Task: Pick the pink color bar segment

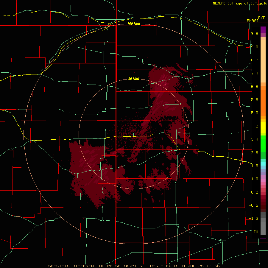Action: click(x=263, y=180)
